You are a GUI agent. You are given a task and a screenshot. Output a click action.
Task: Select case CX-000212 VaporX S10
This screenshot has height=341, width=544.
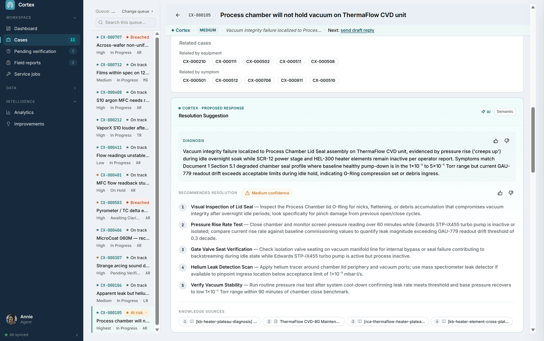click(x=123, y=127)
